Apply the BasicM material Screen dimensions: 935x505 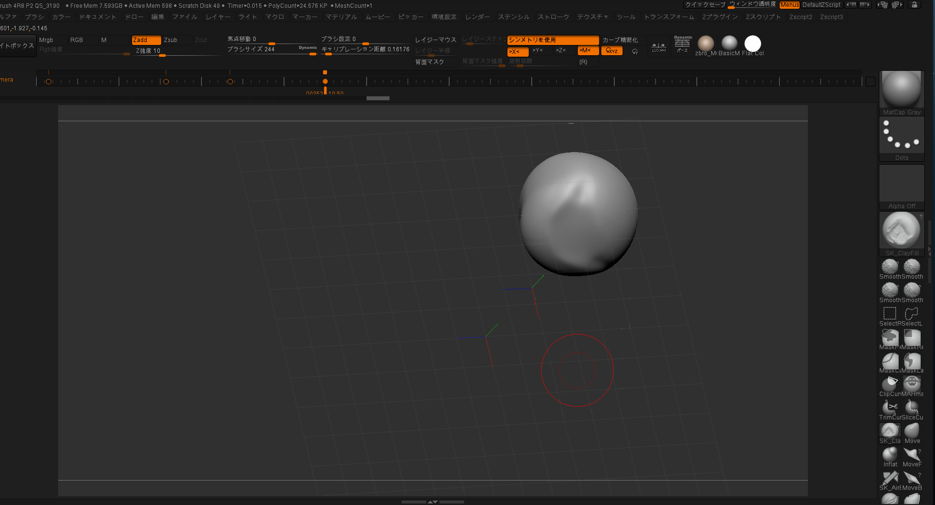[x=729, y=45]
